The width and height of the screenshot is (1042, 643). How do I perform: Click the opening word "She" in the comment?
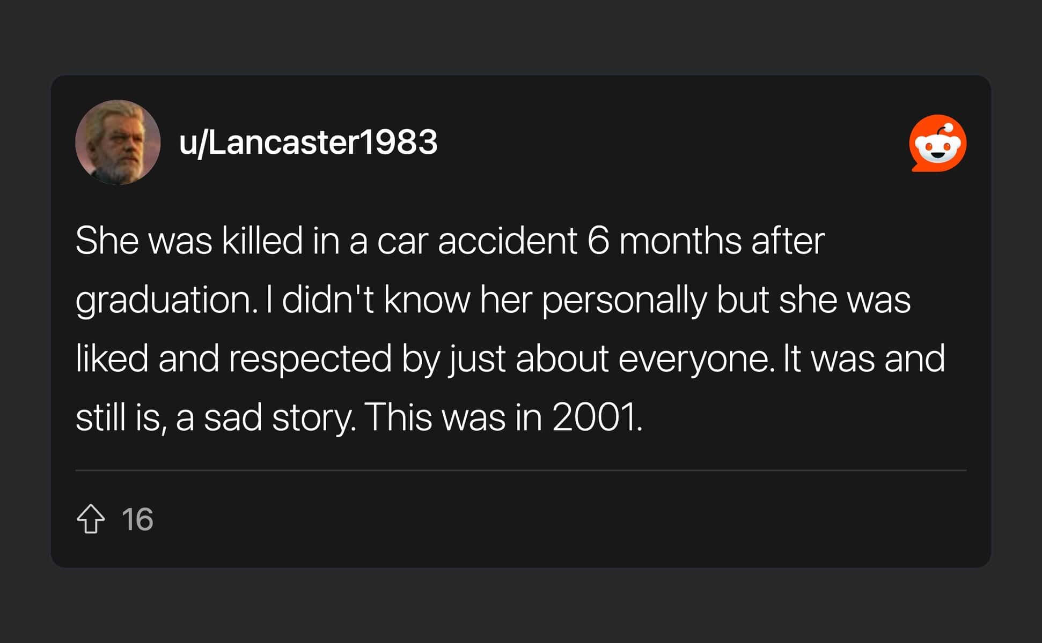coord(106,241)
